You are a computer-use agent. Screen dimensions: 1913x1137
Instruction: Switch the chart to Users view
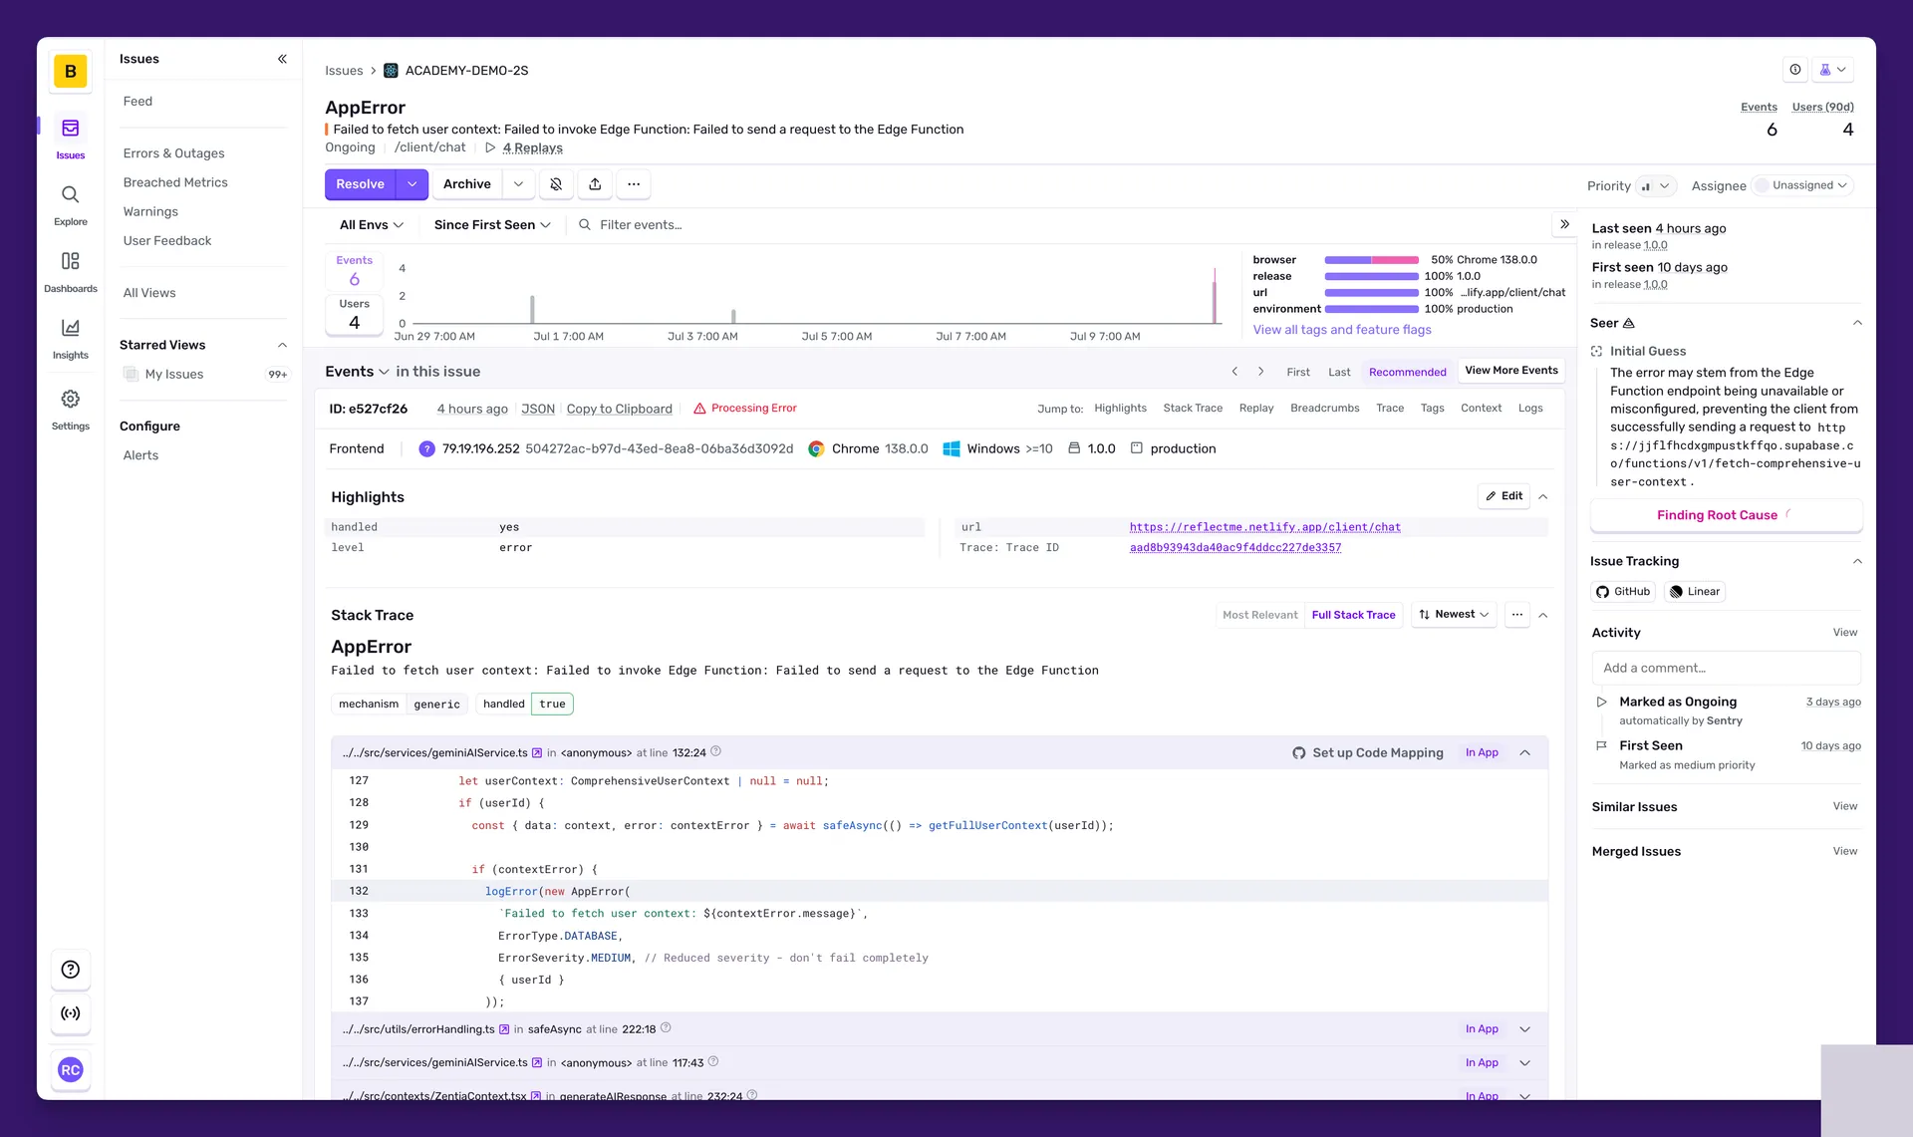[x=354, y=312]
